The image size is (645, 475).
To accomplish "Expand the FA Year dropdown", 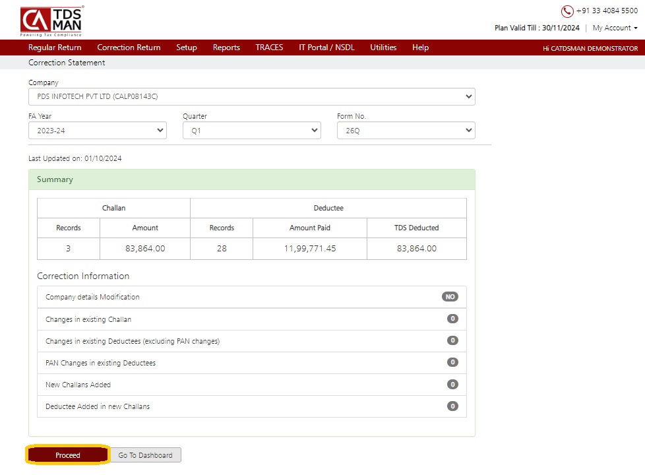I will 98,131.
